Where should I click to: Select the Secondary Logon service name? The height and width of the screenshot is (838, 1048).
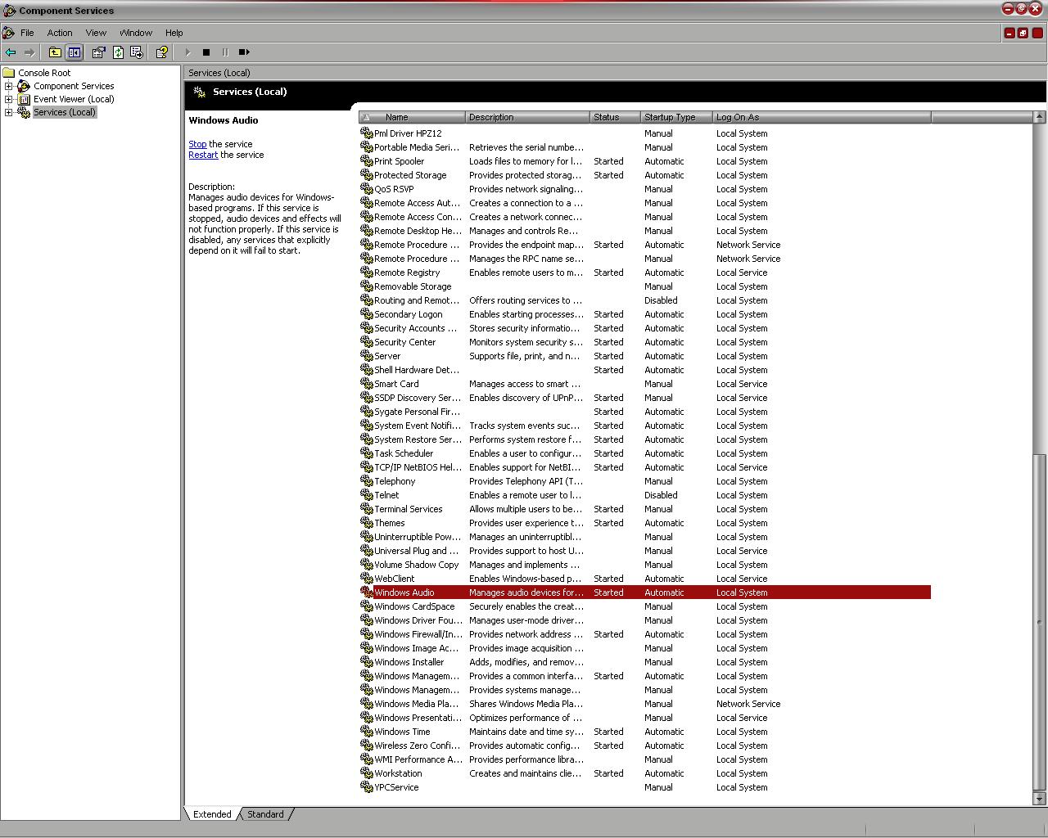pyautogui.click(x=408, y=314)
